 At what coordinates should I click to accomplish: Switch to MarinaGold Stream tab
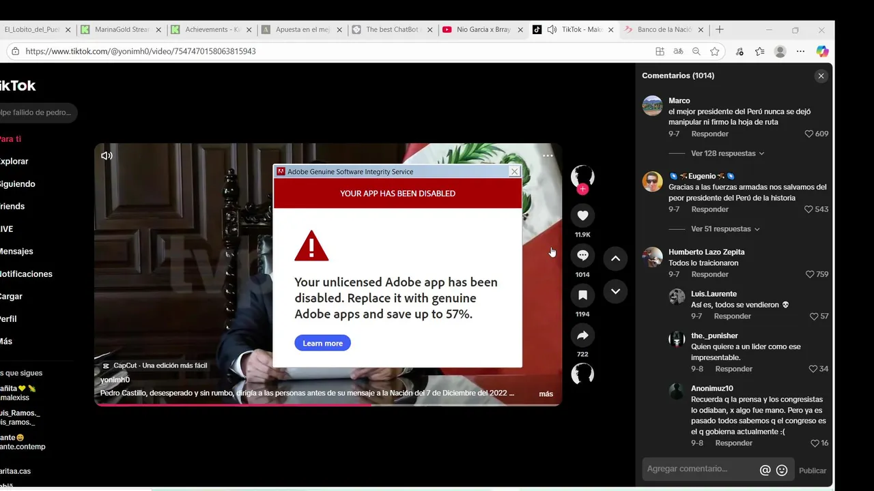(x=122, y=29)
